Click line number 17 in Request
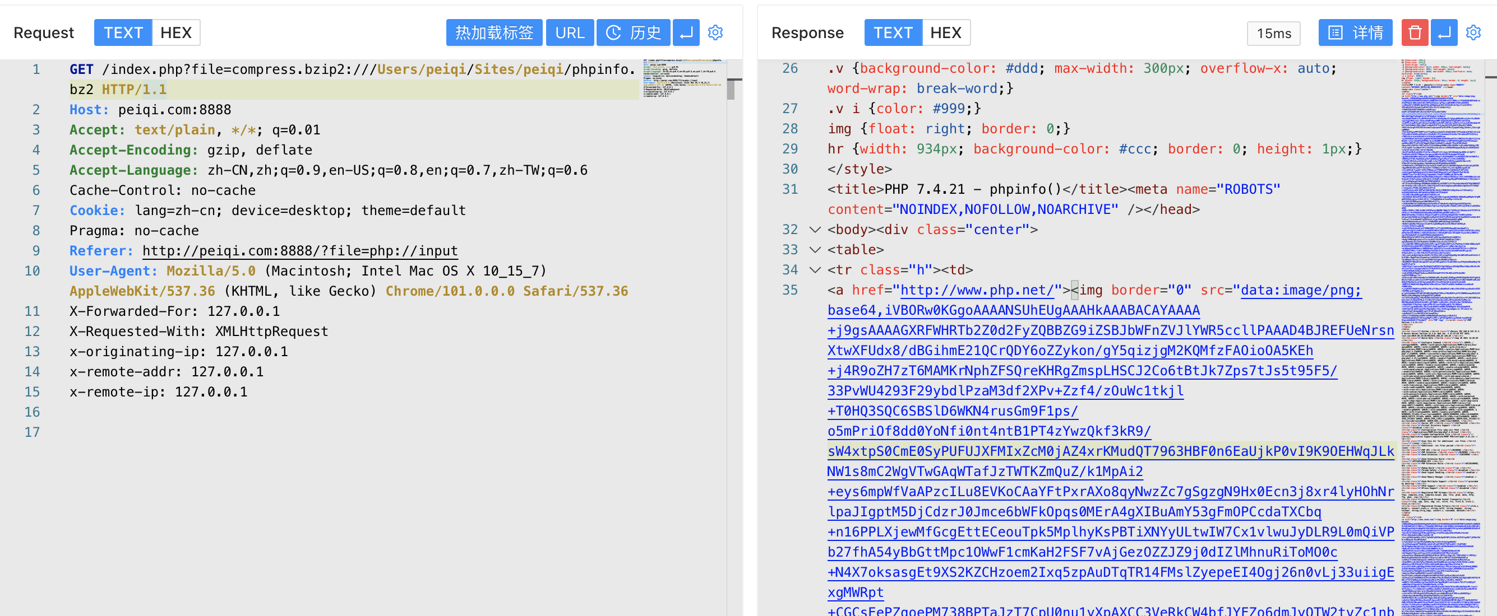Image resolution: width=1497 pixels, height=616 pixels. [x=32, y=432]
